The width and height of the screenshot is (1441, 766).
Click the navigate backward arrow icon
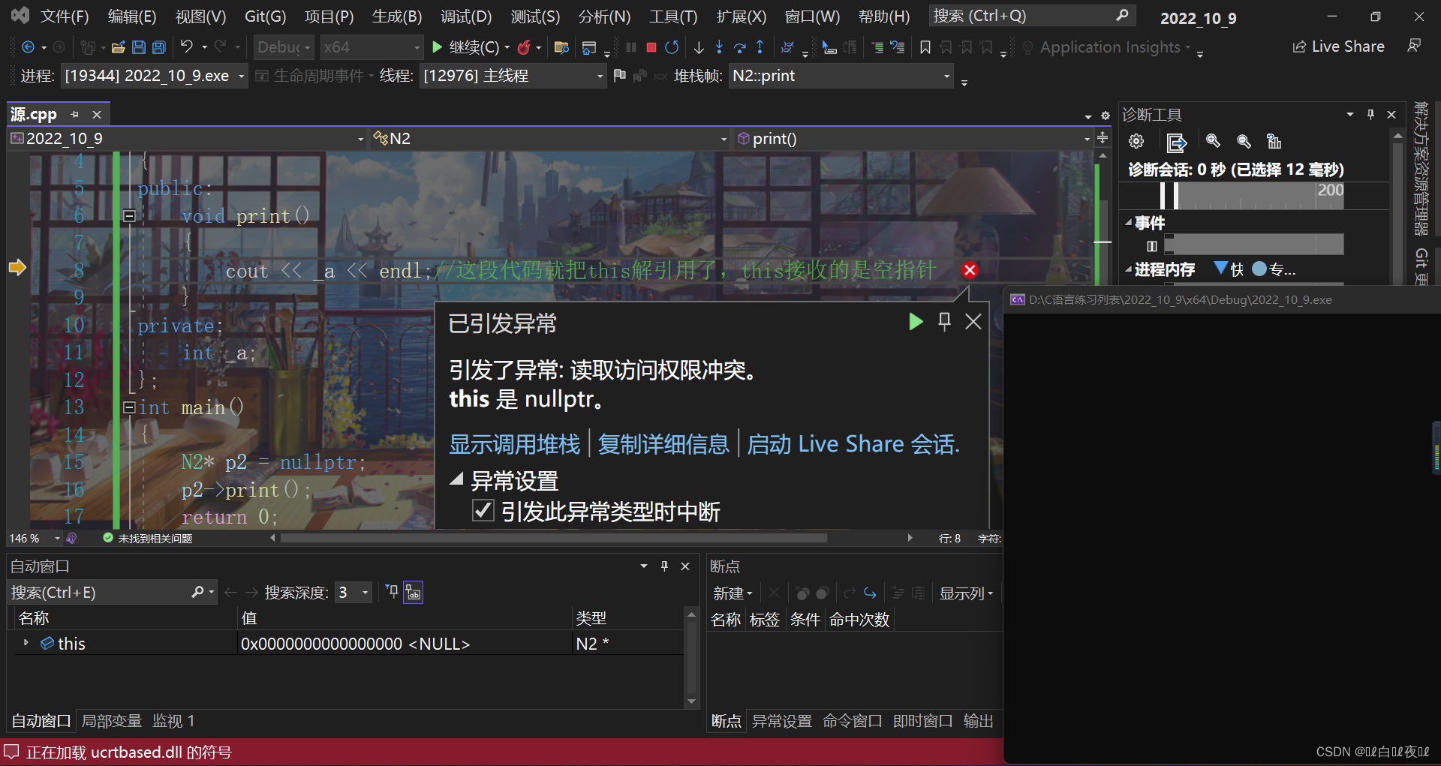28,47
